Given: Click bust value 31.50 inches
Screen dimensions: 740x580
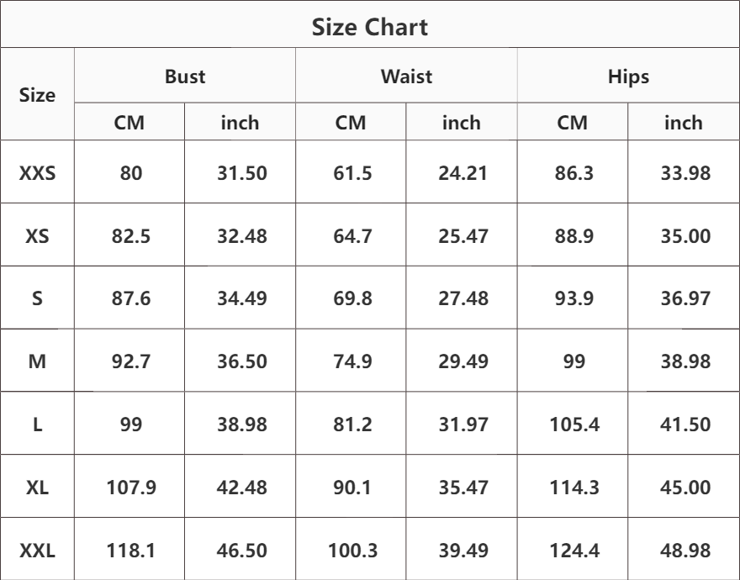Looking at the screenshot, I should point(242,173).
